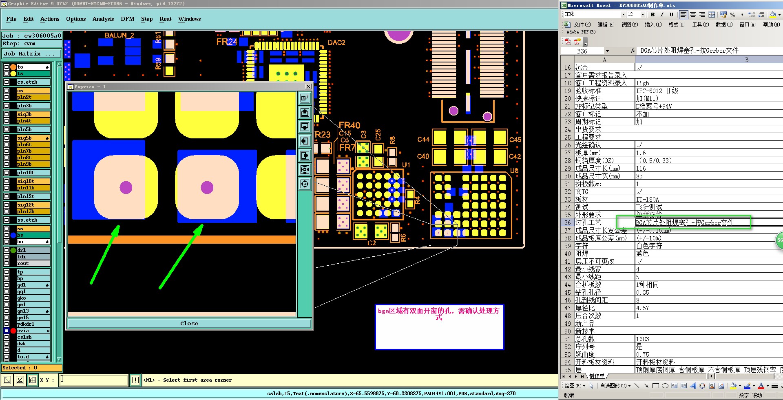This screenshot has height=400, width=783.
Task: Click the Select Objects pointer in the drawing toolbar
Action: (x=592, y=386)
